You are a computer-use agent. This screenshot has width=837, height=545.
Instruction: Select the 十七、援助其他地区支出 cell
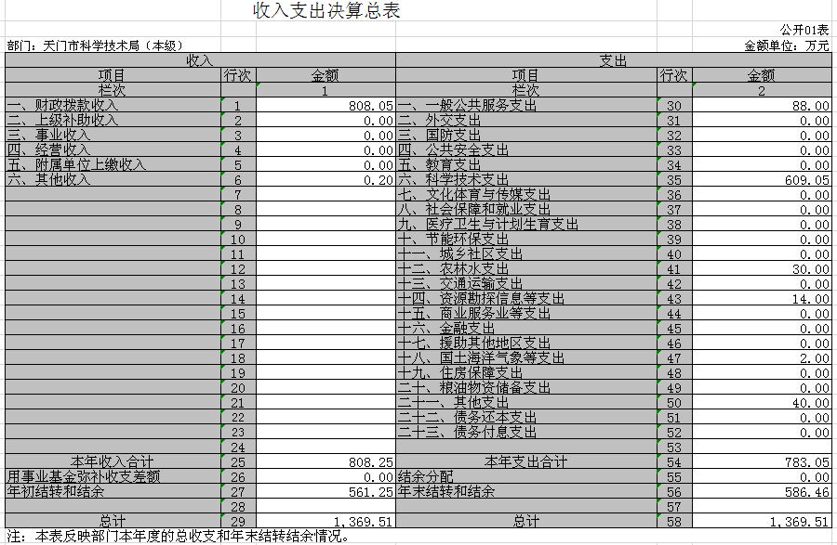(526, 344)
